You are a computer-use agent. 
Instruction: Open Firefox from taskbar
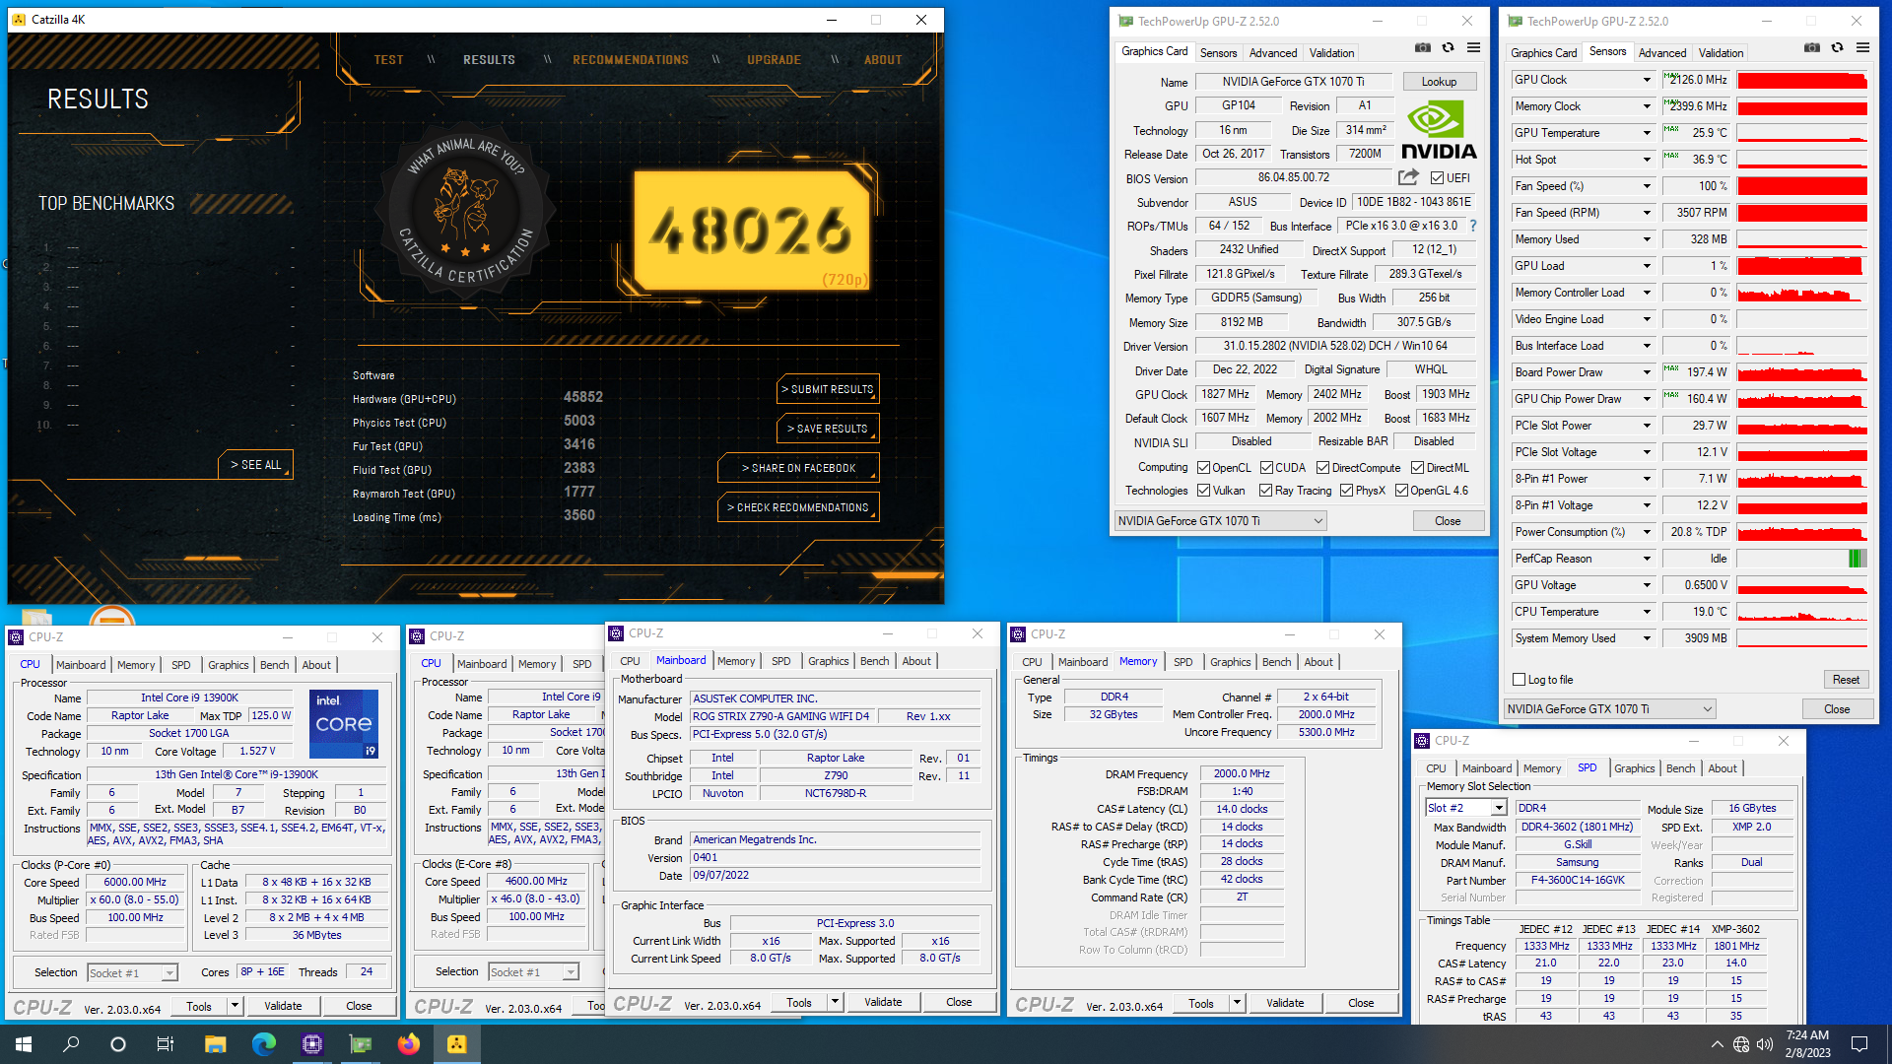click(408, 1044)
